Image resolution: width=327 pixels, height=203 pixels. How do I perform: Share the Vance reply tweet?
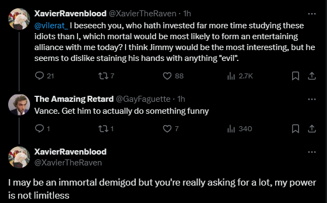pos(312,129)
